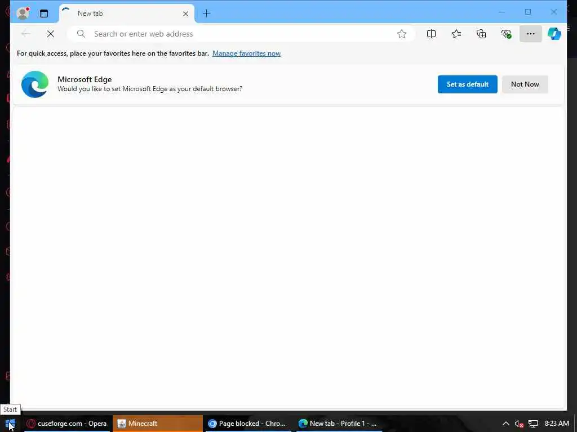Dismiss prompt with Not Now
Image resolution: width=577 pixels, height=432 pixels.
pyautogui.click(x=525, y=84)
